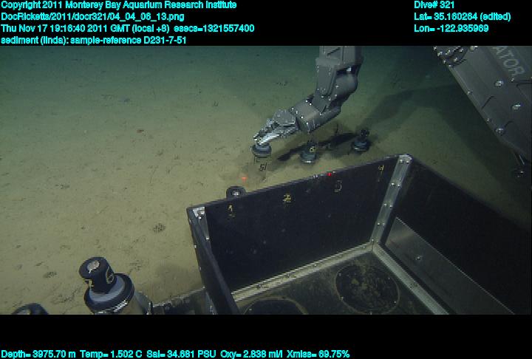Select the middle push core on seafloor

coord(308,153)
